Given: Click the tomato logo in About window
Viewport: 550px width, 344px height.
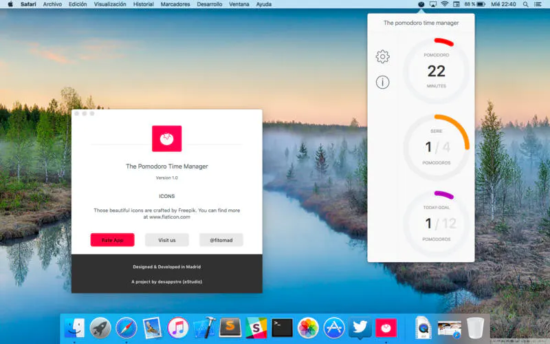Looking at the screenshot, I should [x=166, y=139].
